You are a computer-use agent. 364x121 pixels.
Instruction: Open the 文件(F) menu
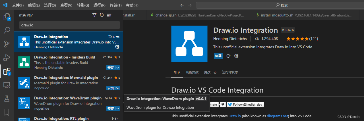tap(18, 5)
